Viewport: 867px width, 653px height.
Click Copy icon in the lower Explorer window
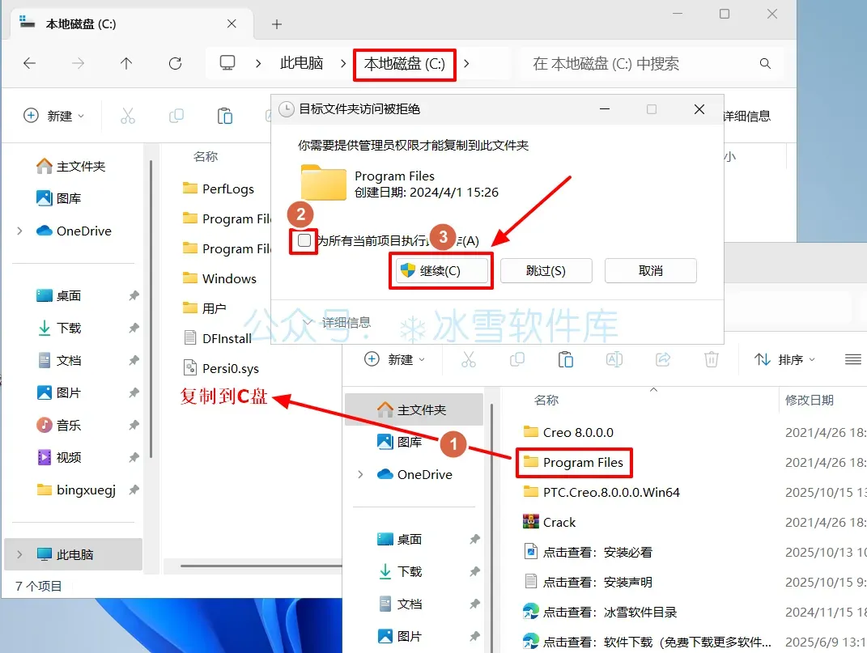(517, 359)
